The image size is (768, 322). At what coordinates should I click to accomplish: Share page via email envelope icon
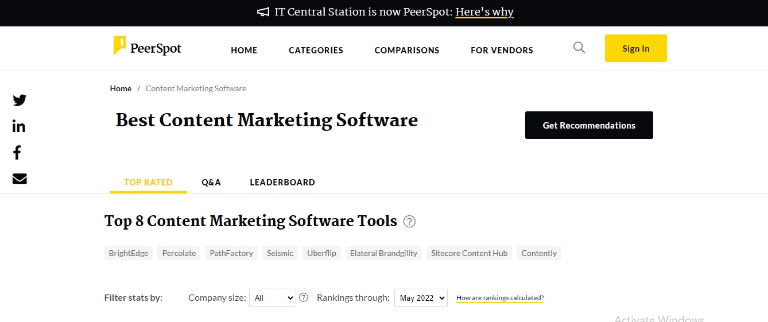(x=20, y=179)
